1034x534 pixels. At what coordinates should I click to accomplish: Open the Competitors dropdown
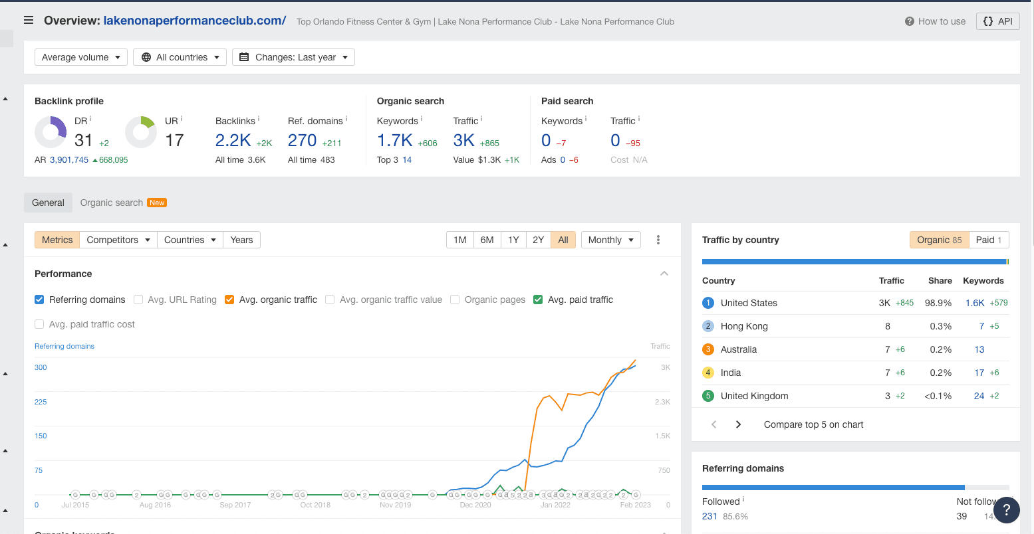[118, 240]
